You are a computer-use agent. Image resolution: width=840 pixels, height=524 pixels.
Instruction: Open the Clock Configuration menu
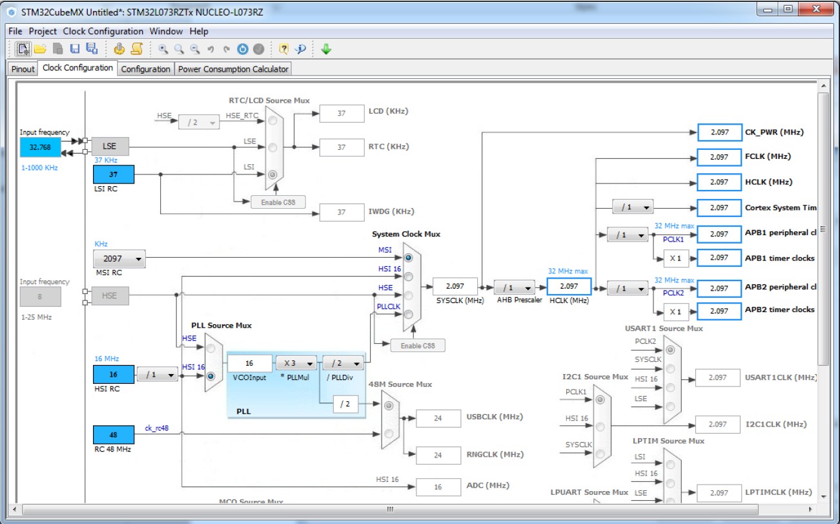[x=103, y=31]
